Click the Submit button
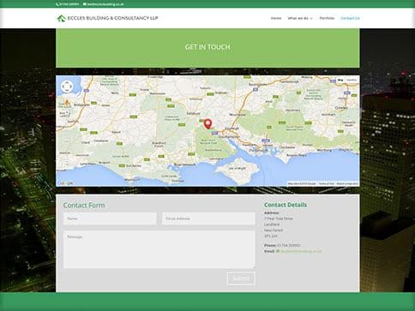The image size is (415, 311). [241, 278]
